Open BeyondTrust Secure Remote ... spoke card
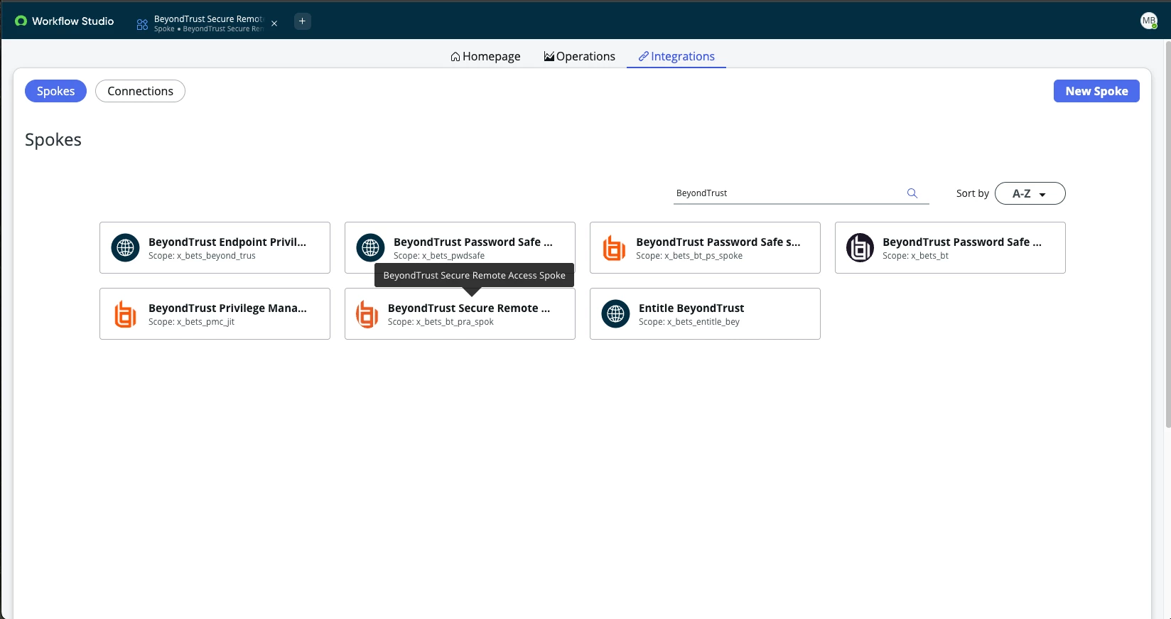This screenshot has width=1171, height=619. 460,314
